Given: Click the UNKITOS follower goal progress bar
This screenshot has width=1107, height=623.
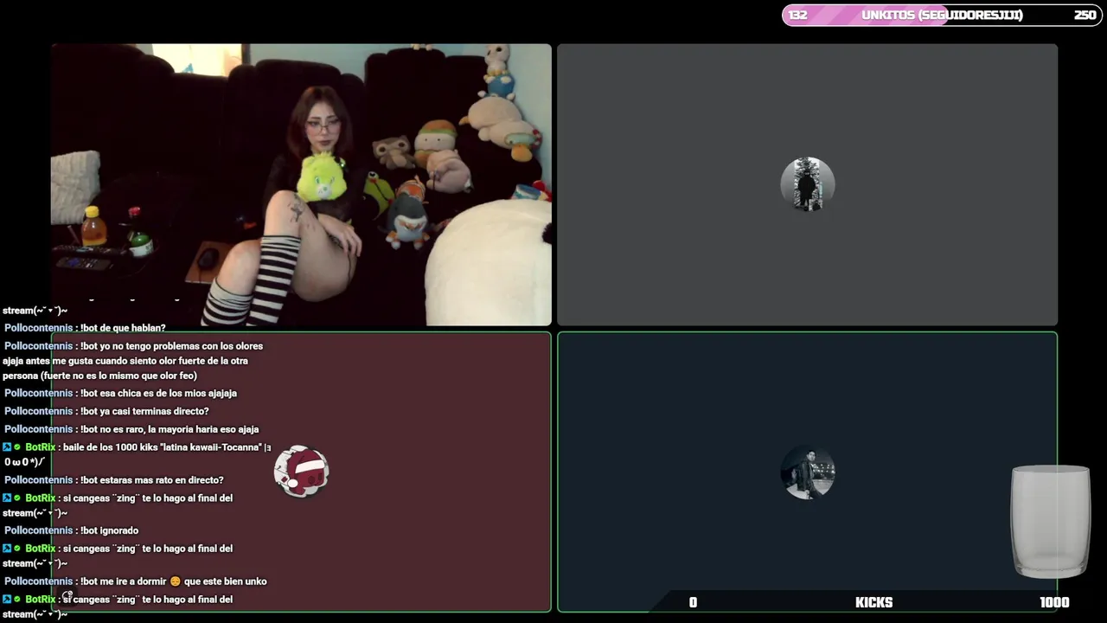Looking at the screenshot, I should click(x=942, y=15).
